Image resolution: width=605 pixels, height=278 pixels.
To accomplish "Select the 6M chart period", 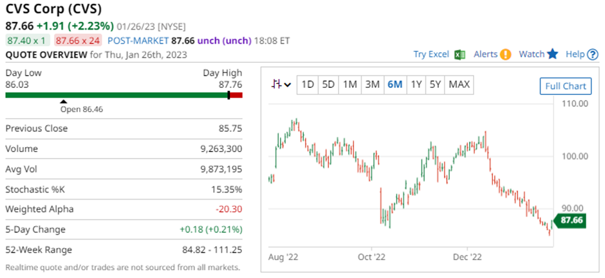I will point(395,84).
